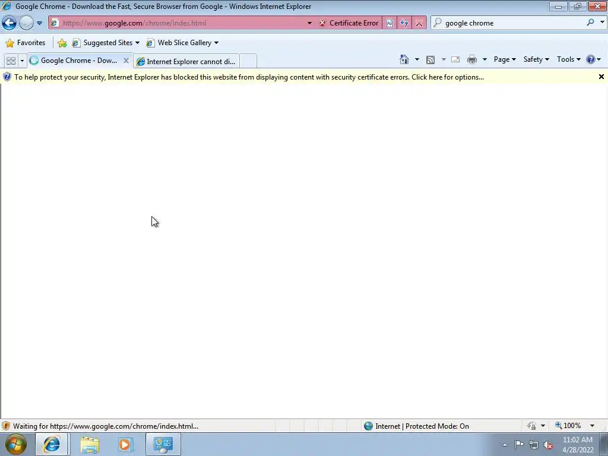Click the Quick Tabs grid icon
The image size is (608, 456).
click(11, 61)
